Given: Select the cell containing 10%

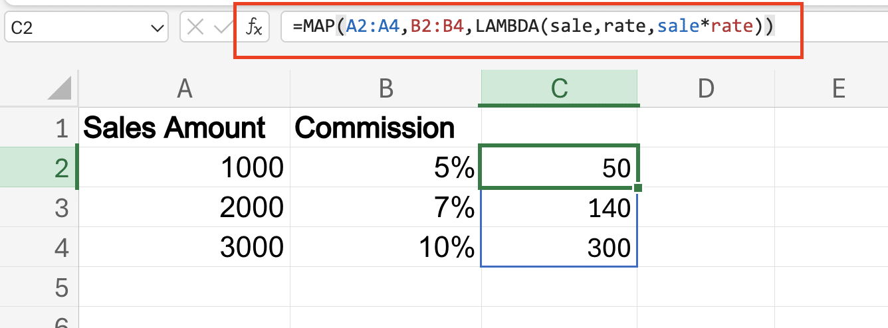Looking at the screenshot, I should click(386, 248).
